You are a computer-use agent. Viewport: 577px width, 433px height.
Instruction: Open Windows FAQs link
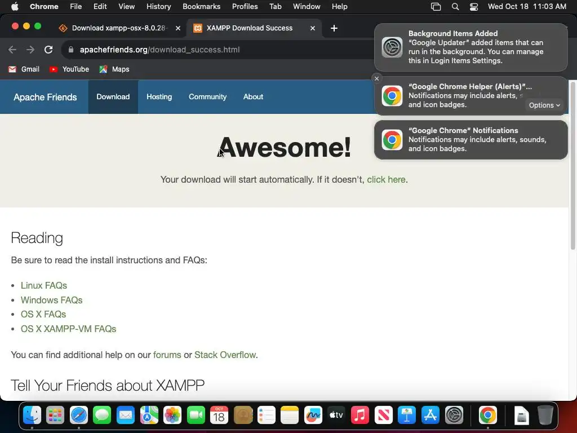[51, 300]
